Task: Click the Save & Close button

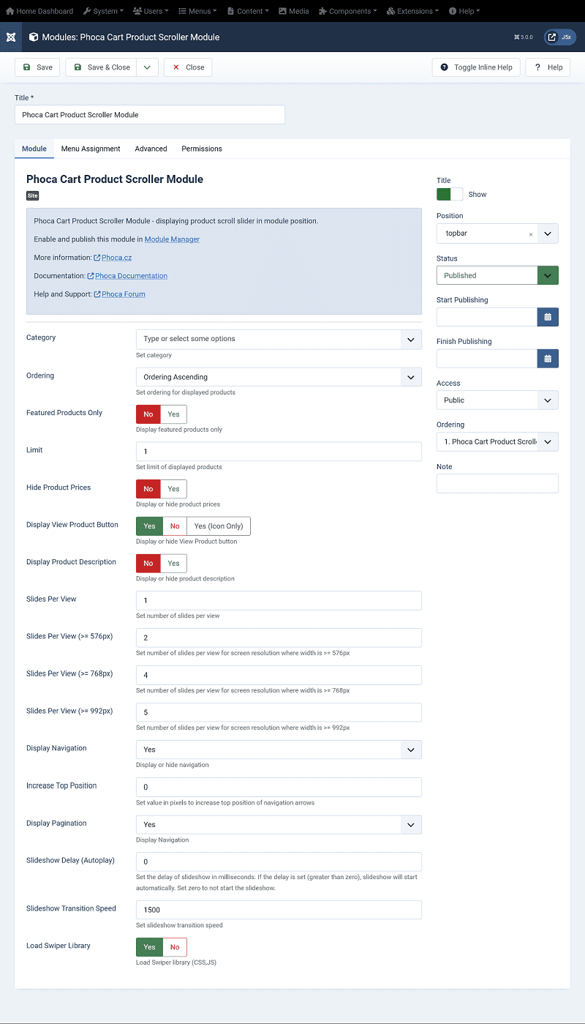Action: click(x=102, y=67)
